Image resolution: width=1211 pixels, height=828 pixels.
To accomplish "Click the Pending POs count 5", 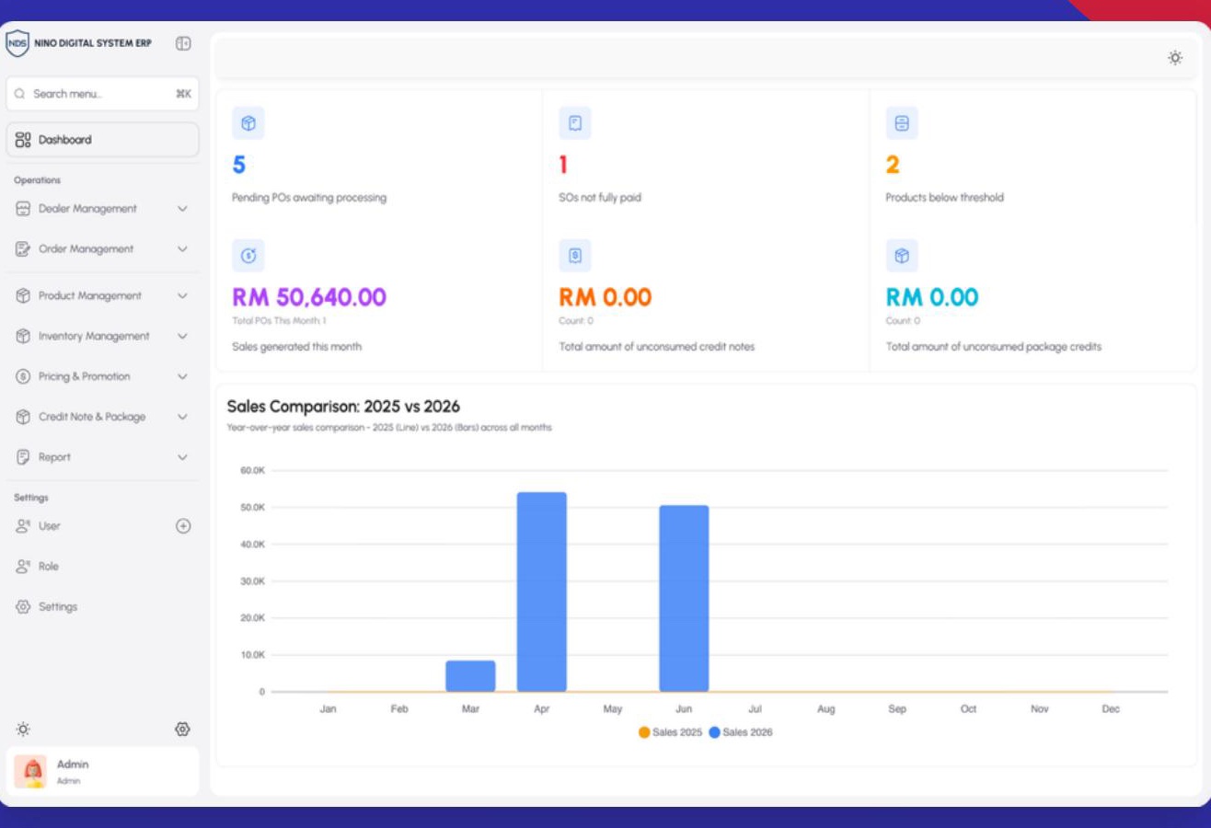I will pyautogui.click(x=239, y=166).
